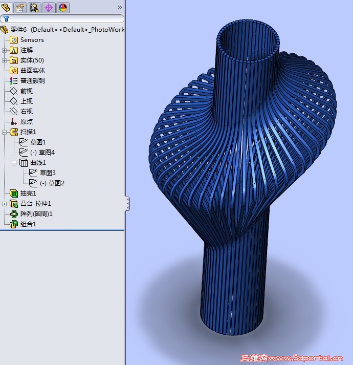Expand the manager tabs chevron
Image resolution: width=353 pixels, height=365 pixels.
click(120, 8)
